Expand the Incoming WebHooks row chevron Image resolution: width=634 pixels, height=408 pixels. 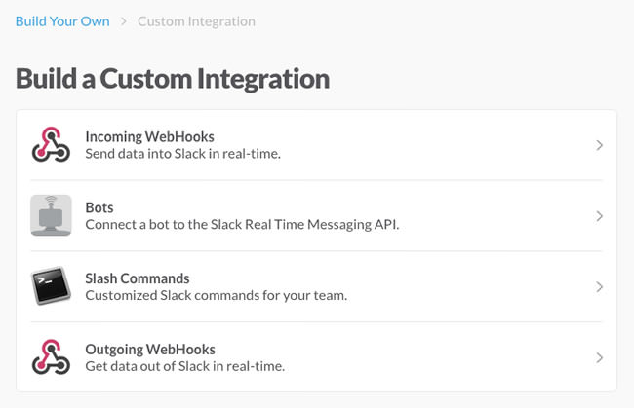[x=599, y=145]
